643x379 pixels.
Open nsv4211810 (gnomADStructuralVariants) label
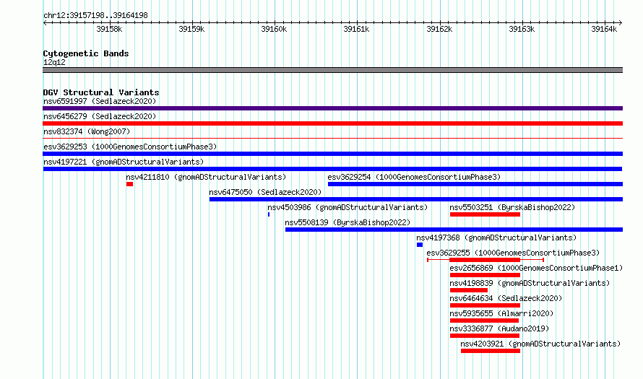click(206, 177)
